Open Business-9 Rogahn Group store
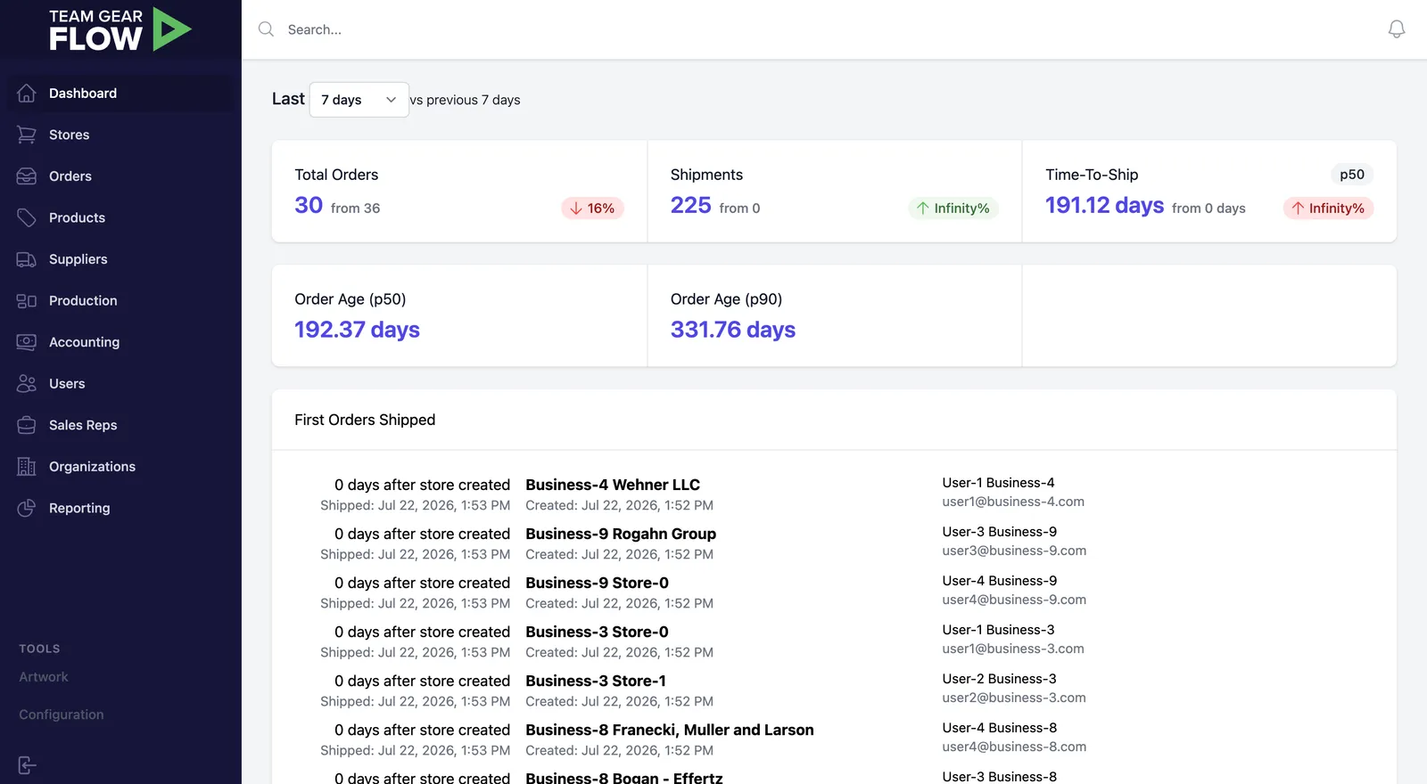The width and height of the screenshot is (1427, 784). click(x=621, y=534)
